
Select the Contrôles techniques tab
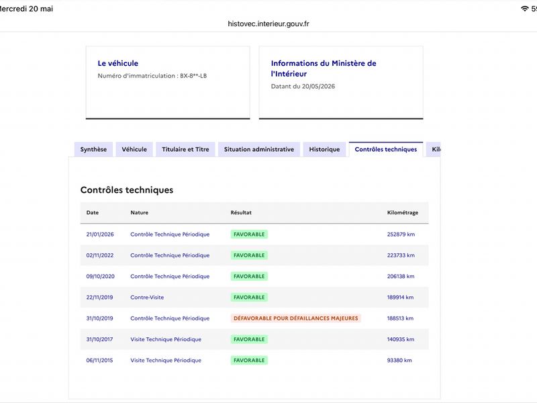tap(386, 149)
